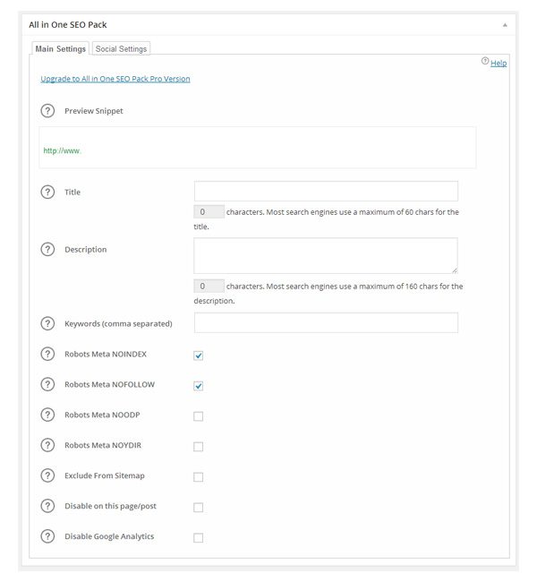Tick the Disable on this page/post checkbox
The image size is (537, 582).
tap(198, 508)
